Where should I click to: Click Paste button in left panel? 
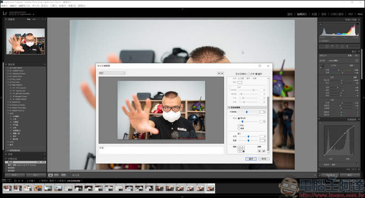pyautogui.click(x=36, y=175)
